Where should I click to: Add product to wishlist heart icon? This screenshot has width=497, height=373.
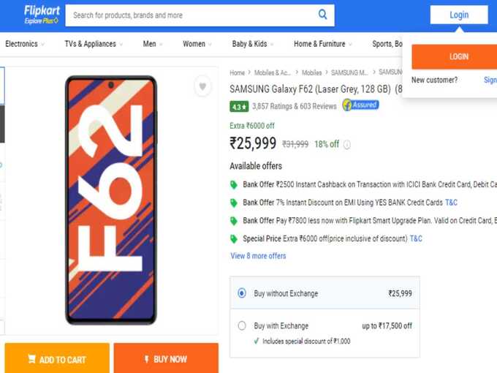click(202, 86)
